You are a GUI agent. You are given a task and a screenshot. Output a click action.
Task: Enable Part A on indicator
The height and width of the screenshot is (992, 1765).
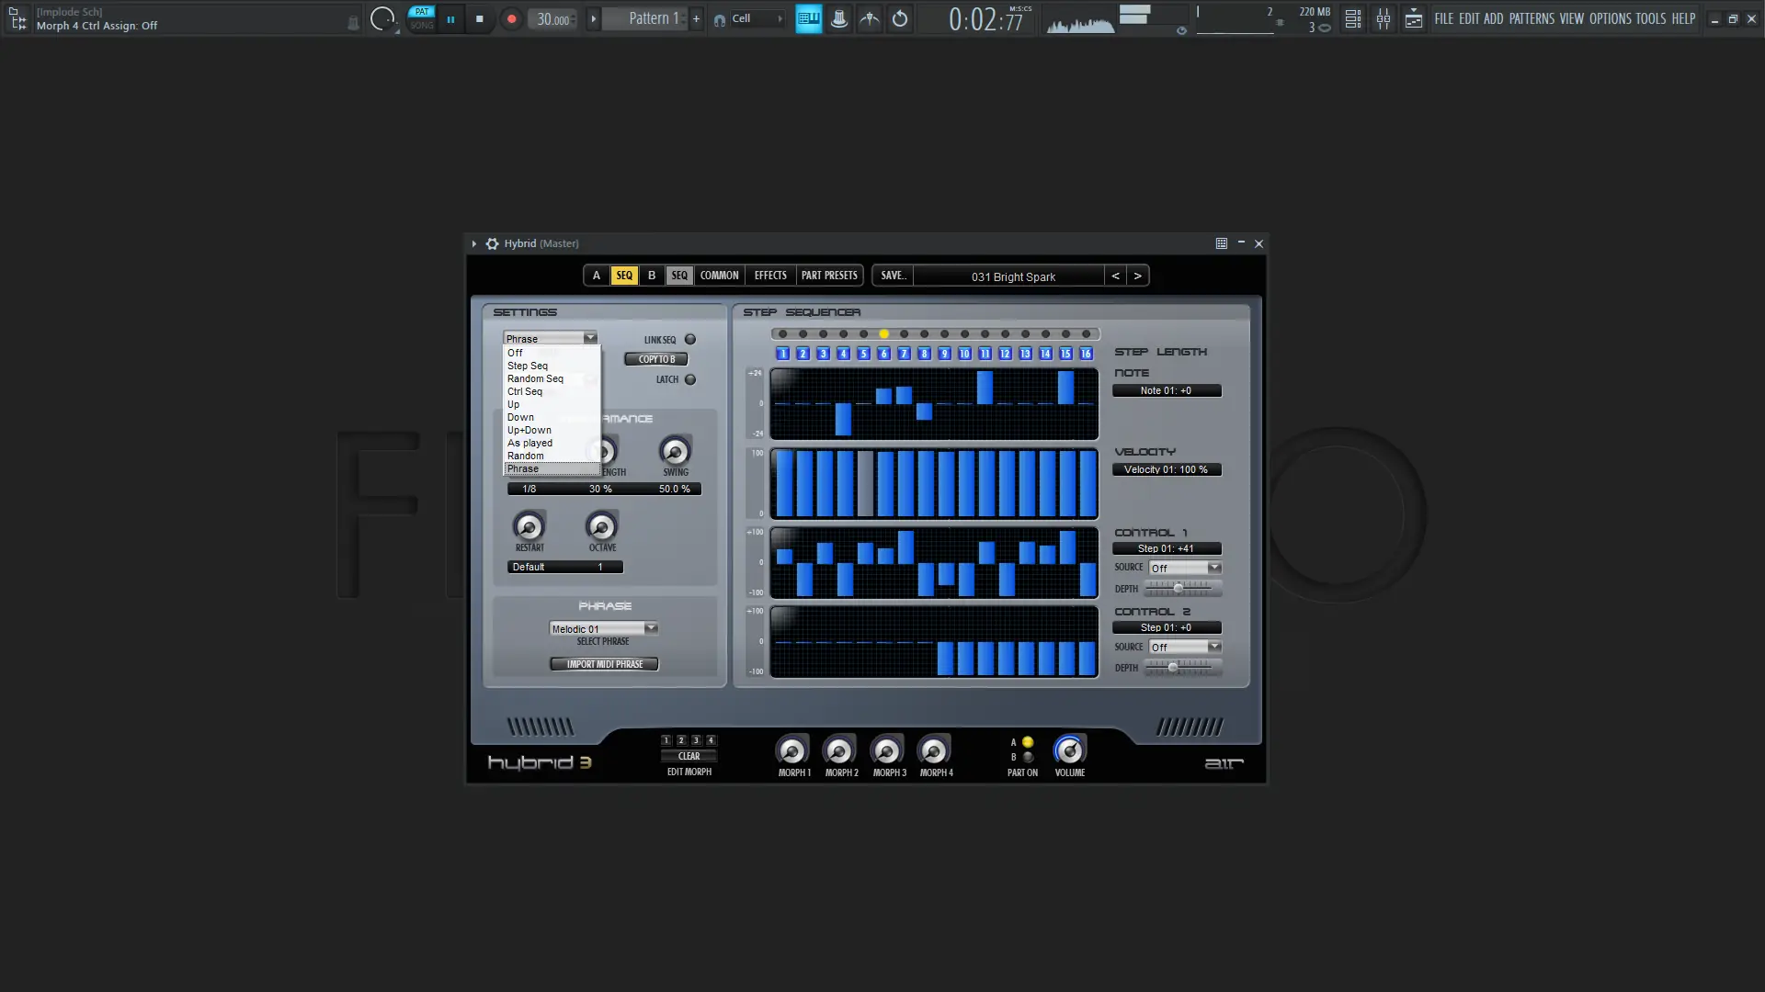click(x=1028, y=742)
